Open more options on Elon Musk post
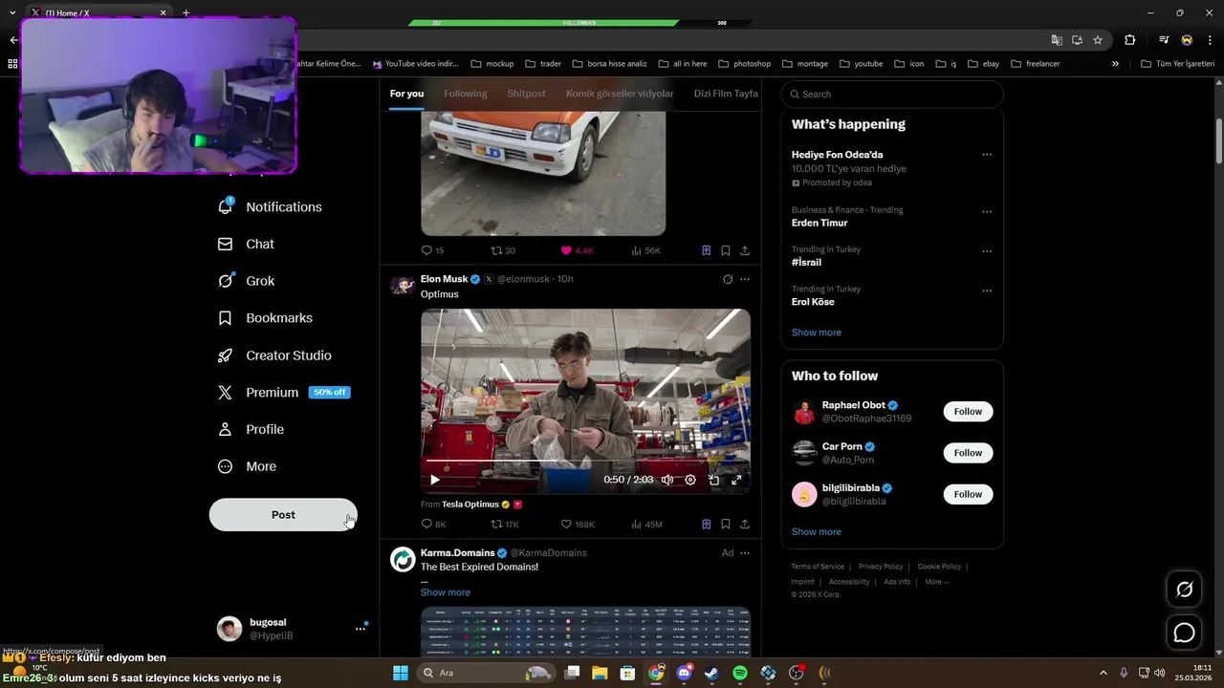 745,279
